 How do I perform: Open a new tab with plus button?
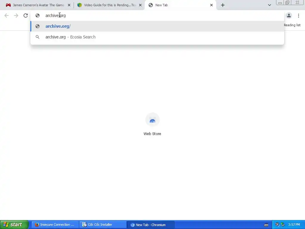(223, 5)
